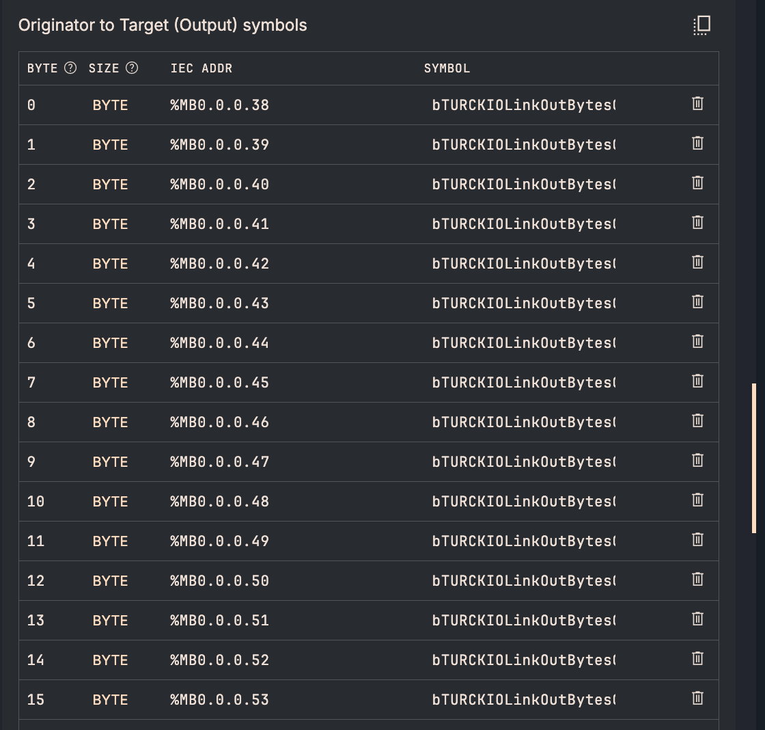Select the symbol field in byte 4 row
The width and height of the screenshot is (765, 730).
523,264
